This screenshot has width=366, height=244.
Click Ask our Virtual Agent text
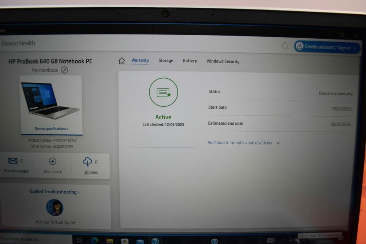pos(56,222)
